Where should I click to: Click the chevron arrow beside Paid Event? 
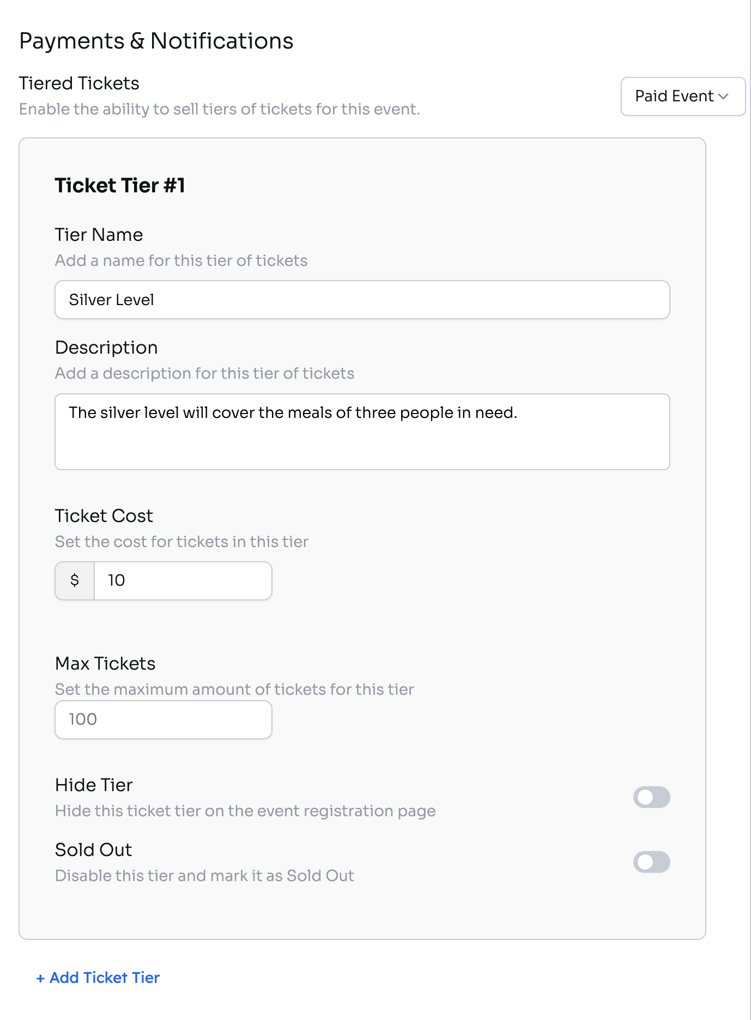724,96
